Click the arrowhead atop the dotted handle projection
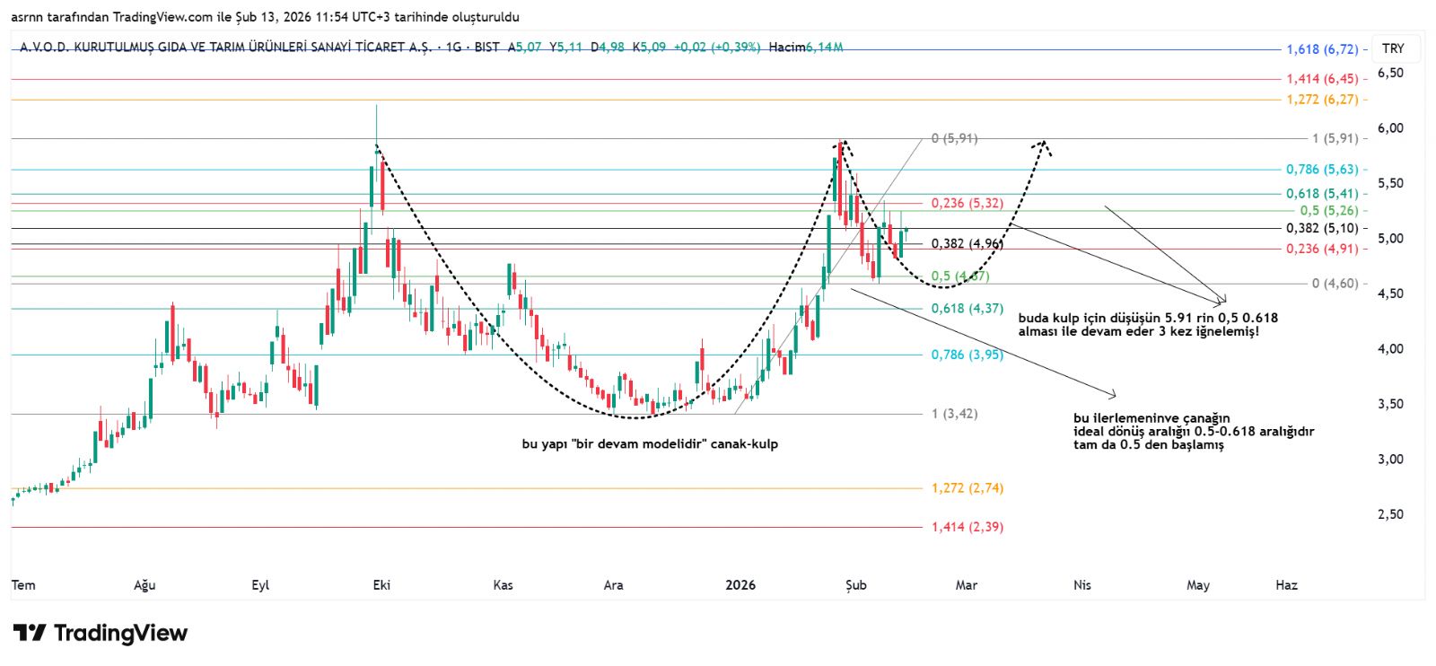 pyautogui.click(x=1043, y=144)
